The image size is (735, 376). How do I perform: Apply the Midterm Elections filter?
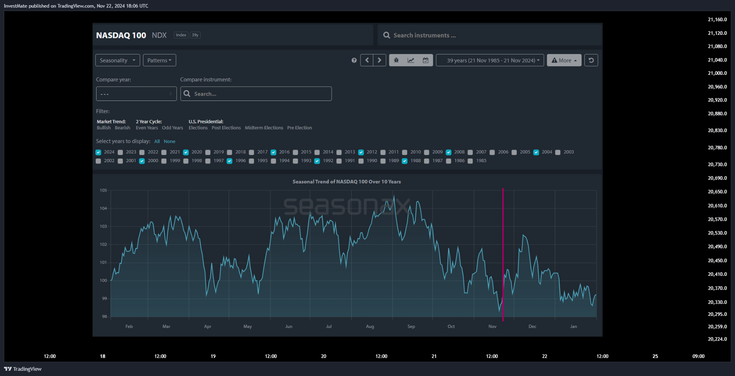coord(264,128)
